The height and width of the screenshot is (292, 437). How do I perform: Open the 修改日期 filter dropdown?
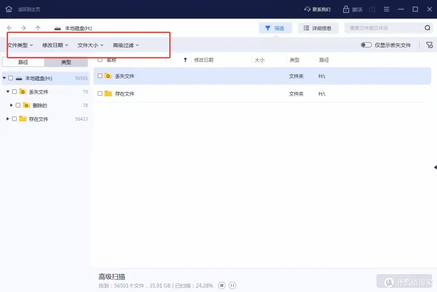[55, 45]
